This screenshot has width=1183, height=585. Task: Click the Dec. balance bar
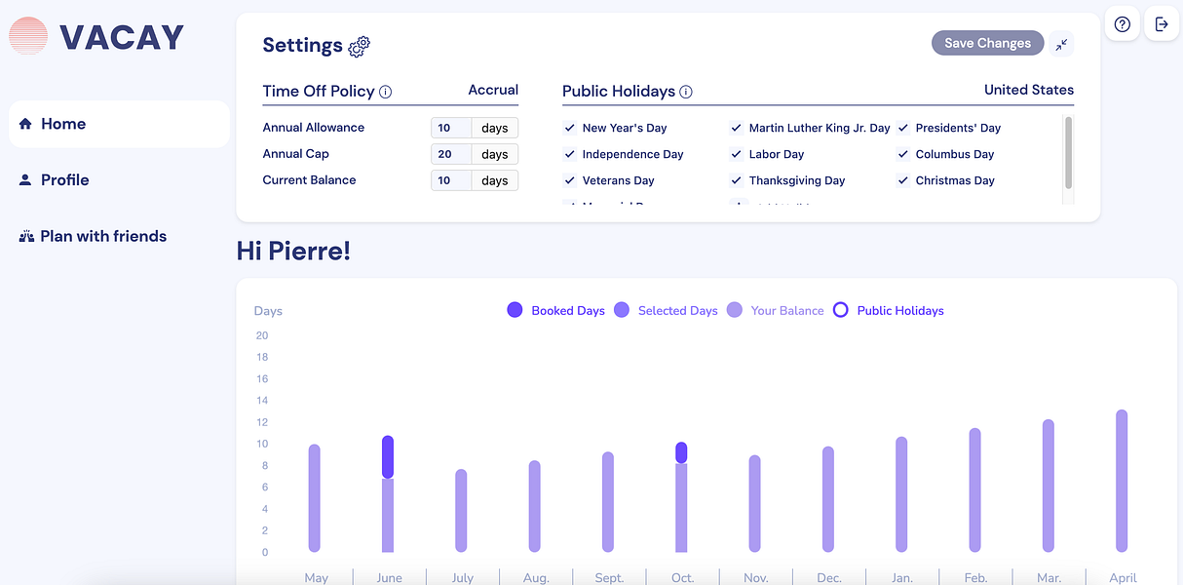[x=828, y=499]
